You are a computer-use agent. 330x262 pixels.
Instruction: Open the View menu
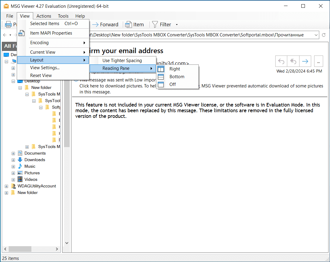(25, 16)
